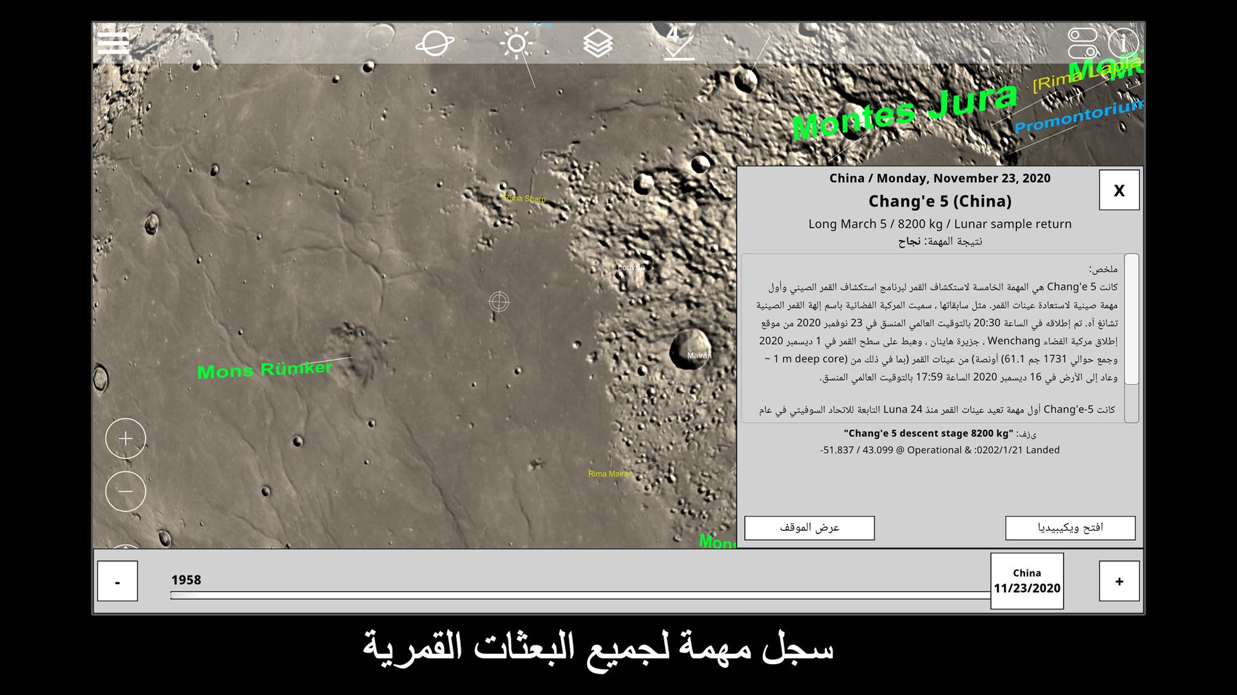Zoom out with the minus circle
The width and height of the screenshot is (1237, 695).
(x=126, y=492)
